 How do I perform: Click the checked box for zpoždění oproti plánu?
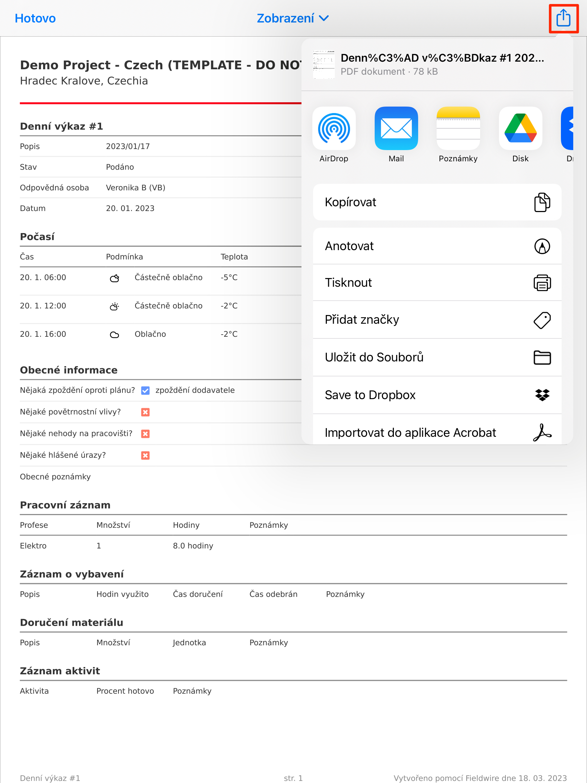coord(145,390)
